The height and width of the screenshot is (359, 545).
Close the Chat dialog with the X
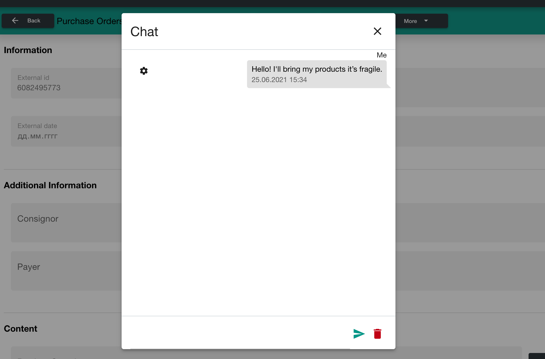377,31
